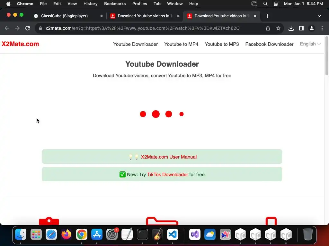The height and width of the screenshot is (246, 329).
Task: View site information lock icon
Action: tap(41, 28)
